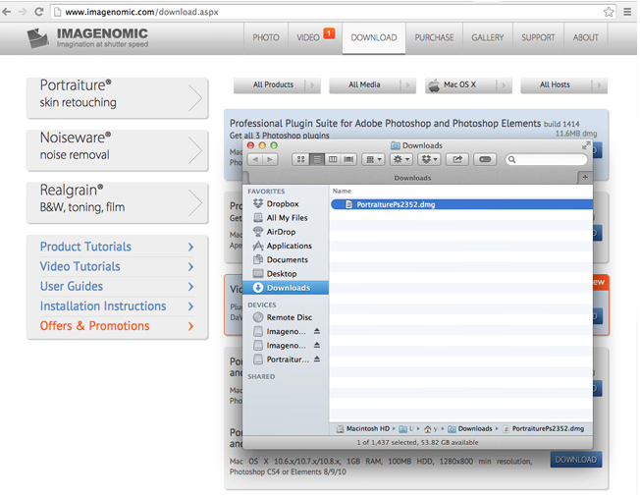Click the browser forward arrow

(23, 12)
